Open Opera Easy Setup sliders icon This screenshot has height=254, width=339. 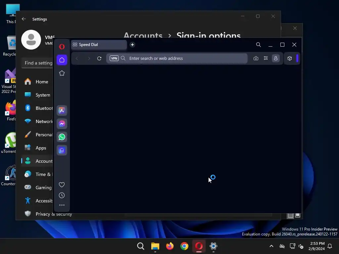266,58
